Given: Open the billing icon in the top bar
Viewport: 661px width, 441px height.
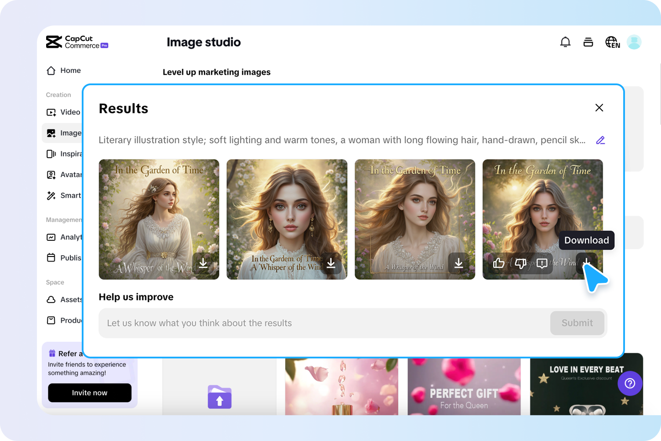Looking at the screenshot, I should point(588,42).
